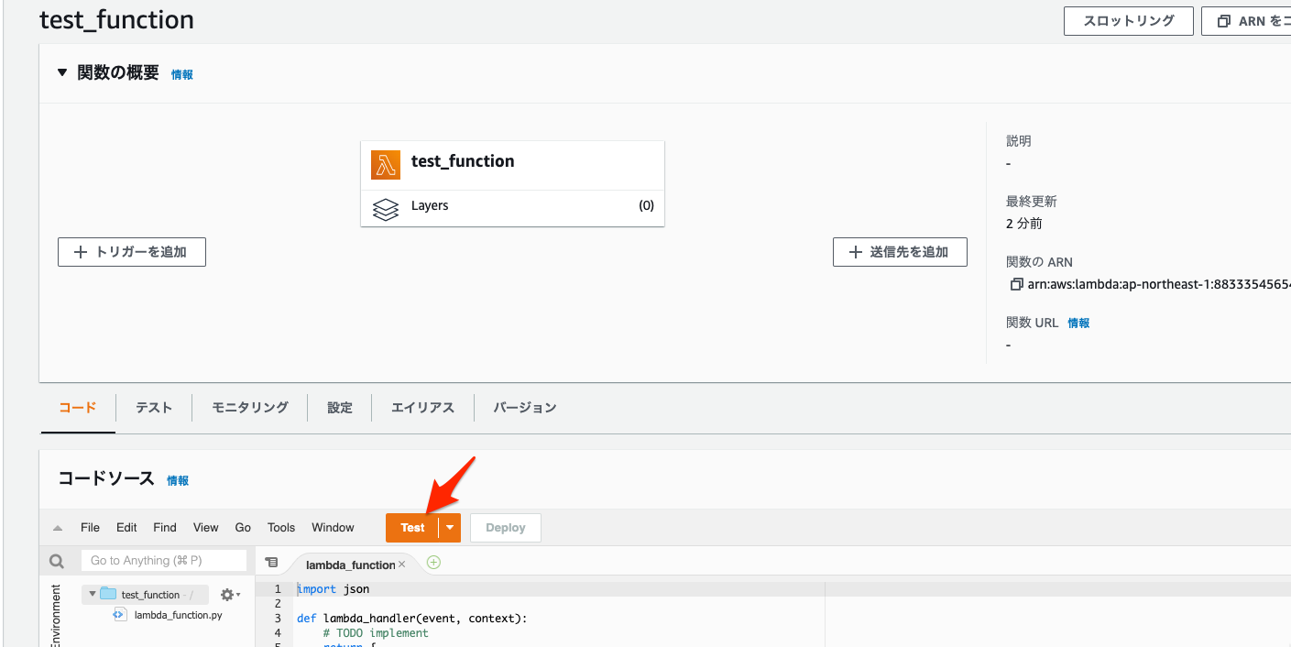Copy the function ARN via clipboard icon
1291x647 pixels.
tap(1017, 284)
